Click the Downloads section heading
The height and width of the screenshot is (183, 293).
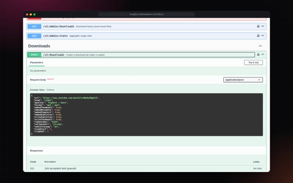pos(39,46)
